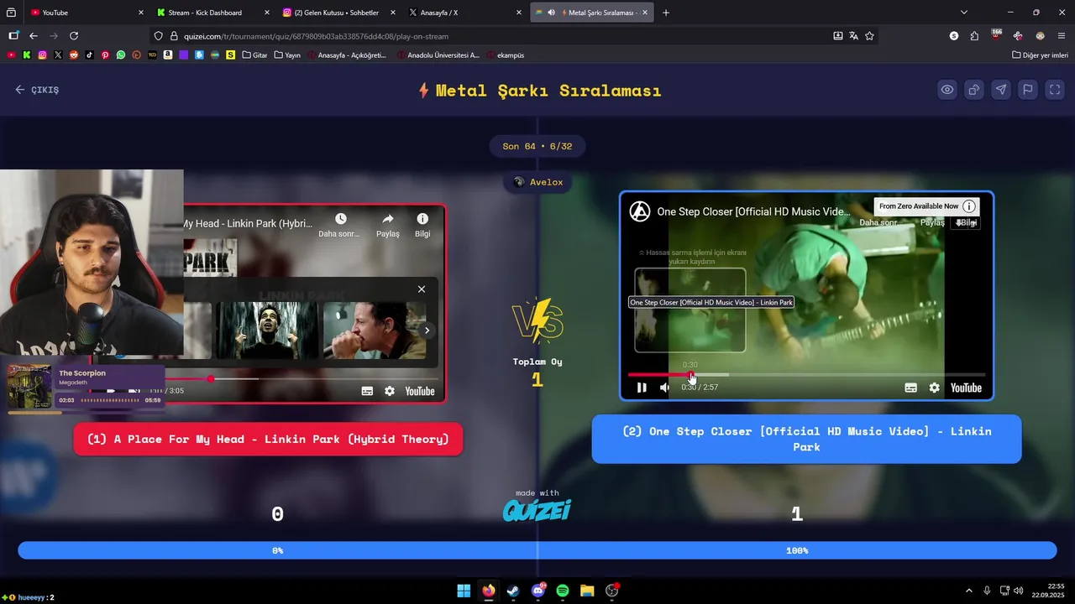Viewport: 1075px width, 604px height.
Task: Click the random dice icon in header
Action: point(974,90)
